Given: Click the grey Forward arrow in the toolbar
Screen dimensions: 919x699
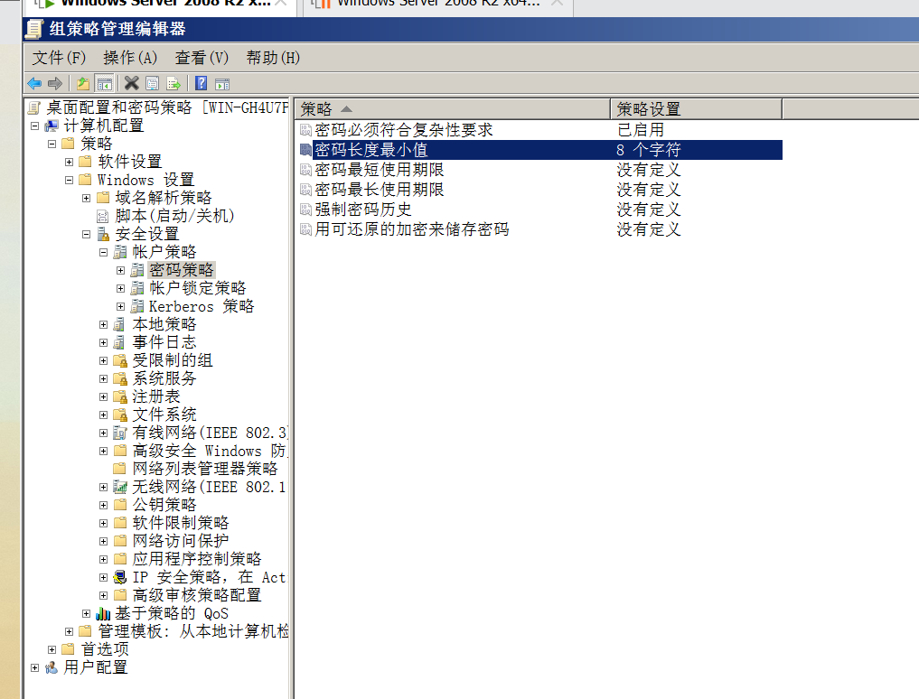Looking at the screenshot, I should pyautogui.click(x=55, y=83).
